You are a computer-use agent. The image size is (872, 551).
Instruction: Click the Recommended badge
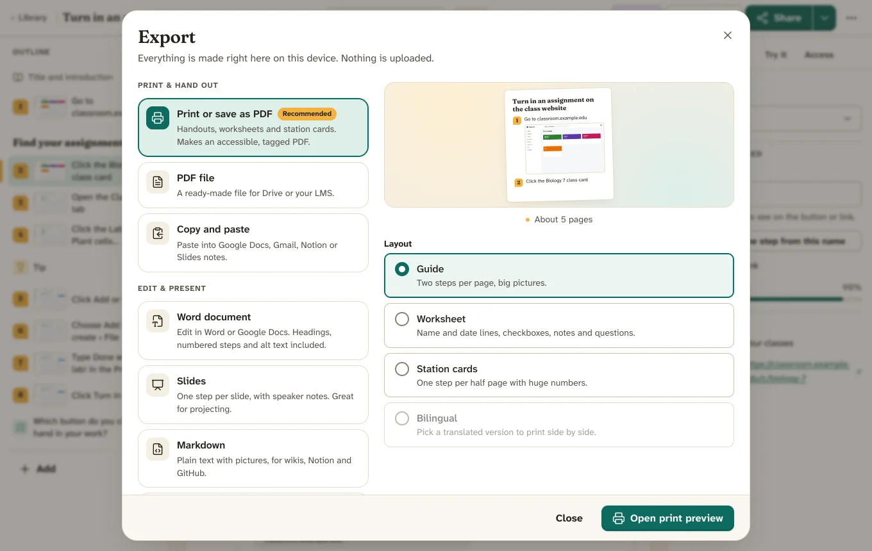307,114
